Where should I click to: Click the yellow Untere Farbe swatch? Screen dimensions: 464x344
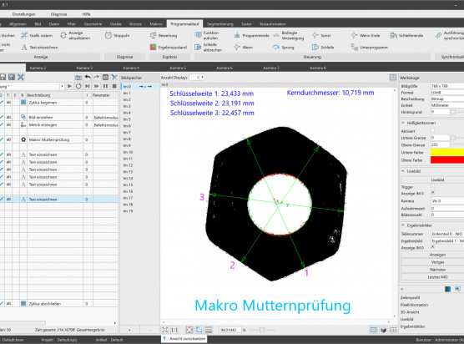click(x=447, y=152)
